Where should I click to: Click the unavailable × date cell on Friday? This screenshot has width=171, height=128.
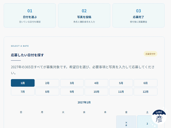click(126, 122)
